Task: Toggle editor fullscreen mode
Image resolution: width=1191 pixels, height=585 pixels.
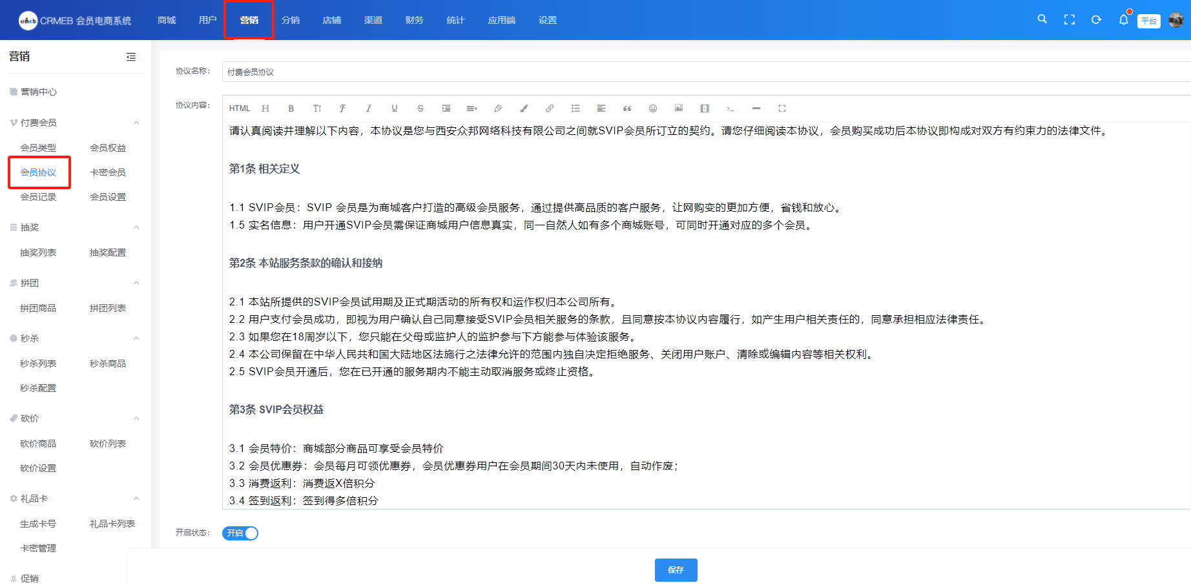Action: [782, 108]
